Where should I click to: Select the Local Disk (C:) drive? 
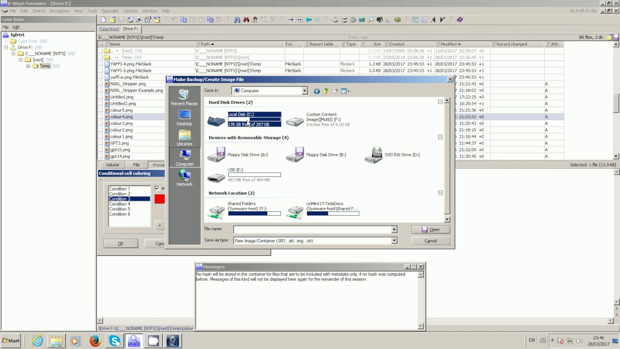[x=244, y=120]
